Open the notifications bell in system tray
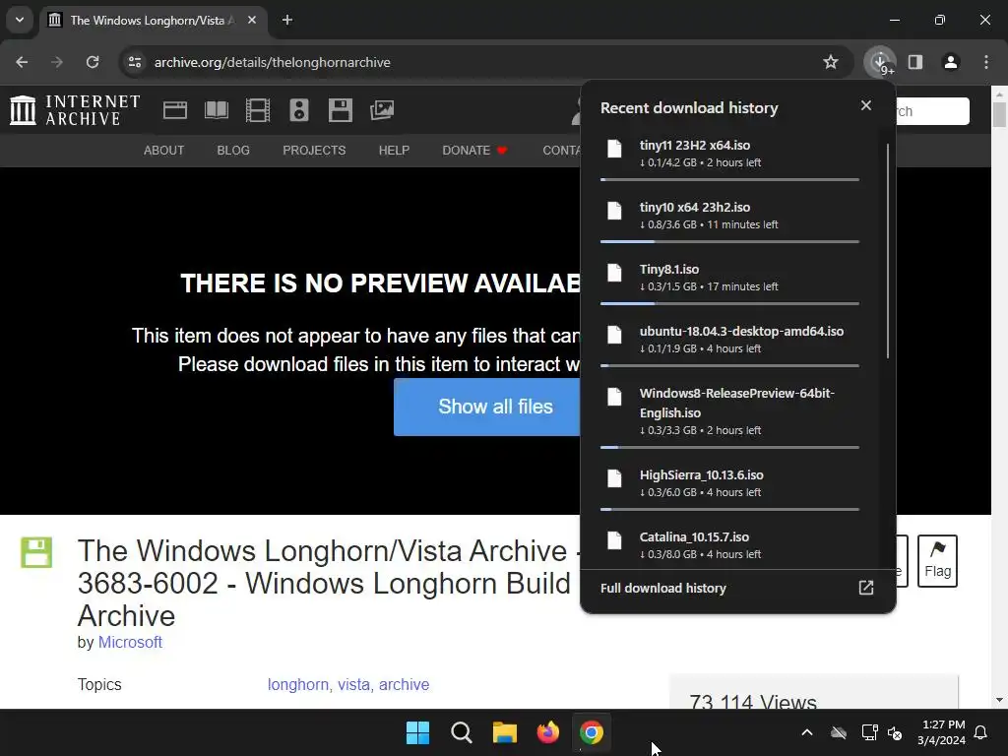Image resolution: width=1008 pixels, height=756 pixels. pyautogui.click(x=981, y=732)
